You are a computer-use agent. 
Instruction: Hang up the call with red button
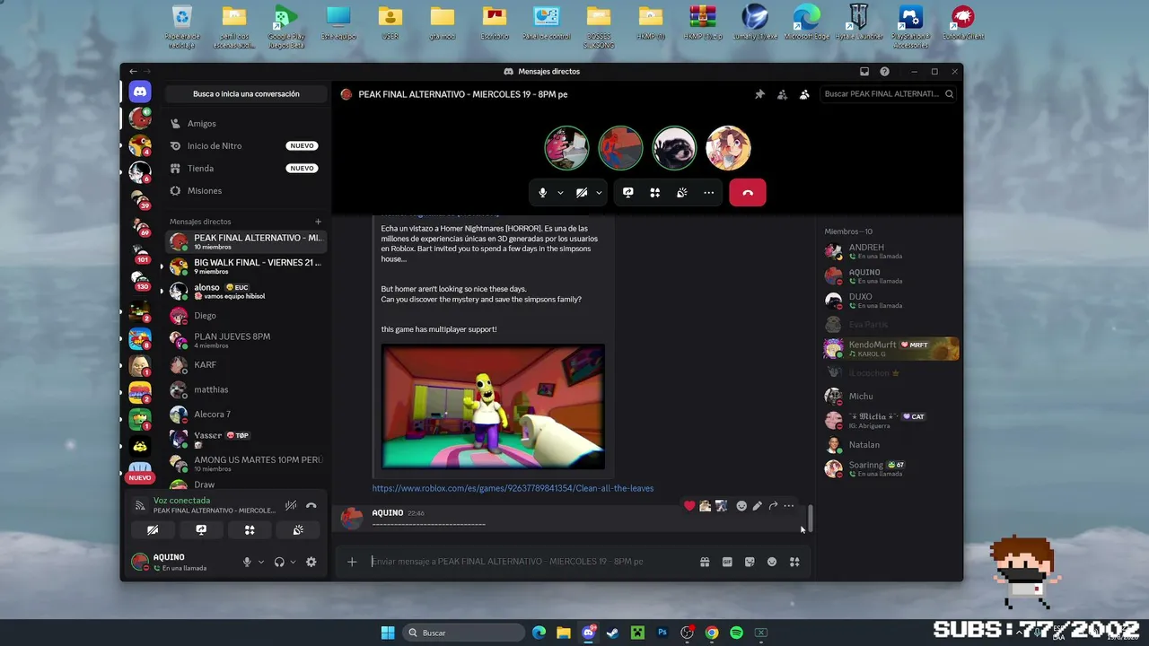pos(748,193)
